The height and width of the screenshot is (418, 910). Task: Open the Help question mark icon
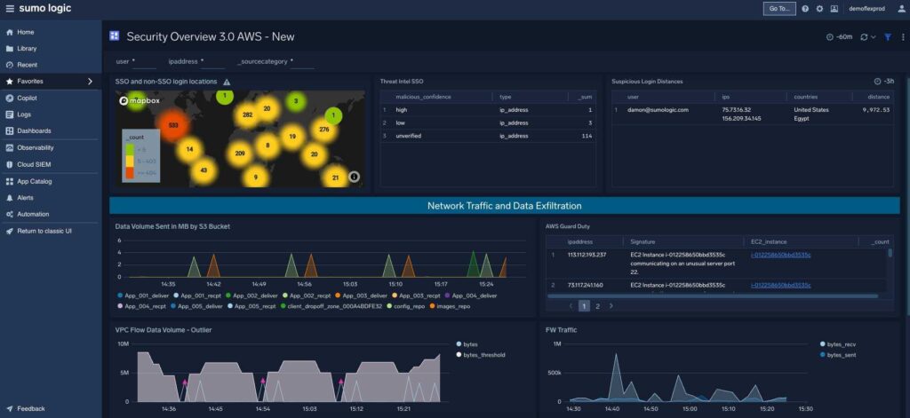click(x=805, y=8)
